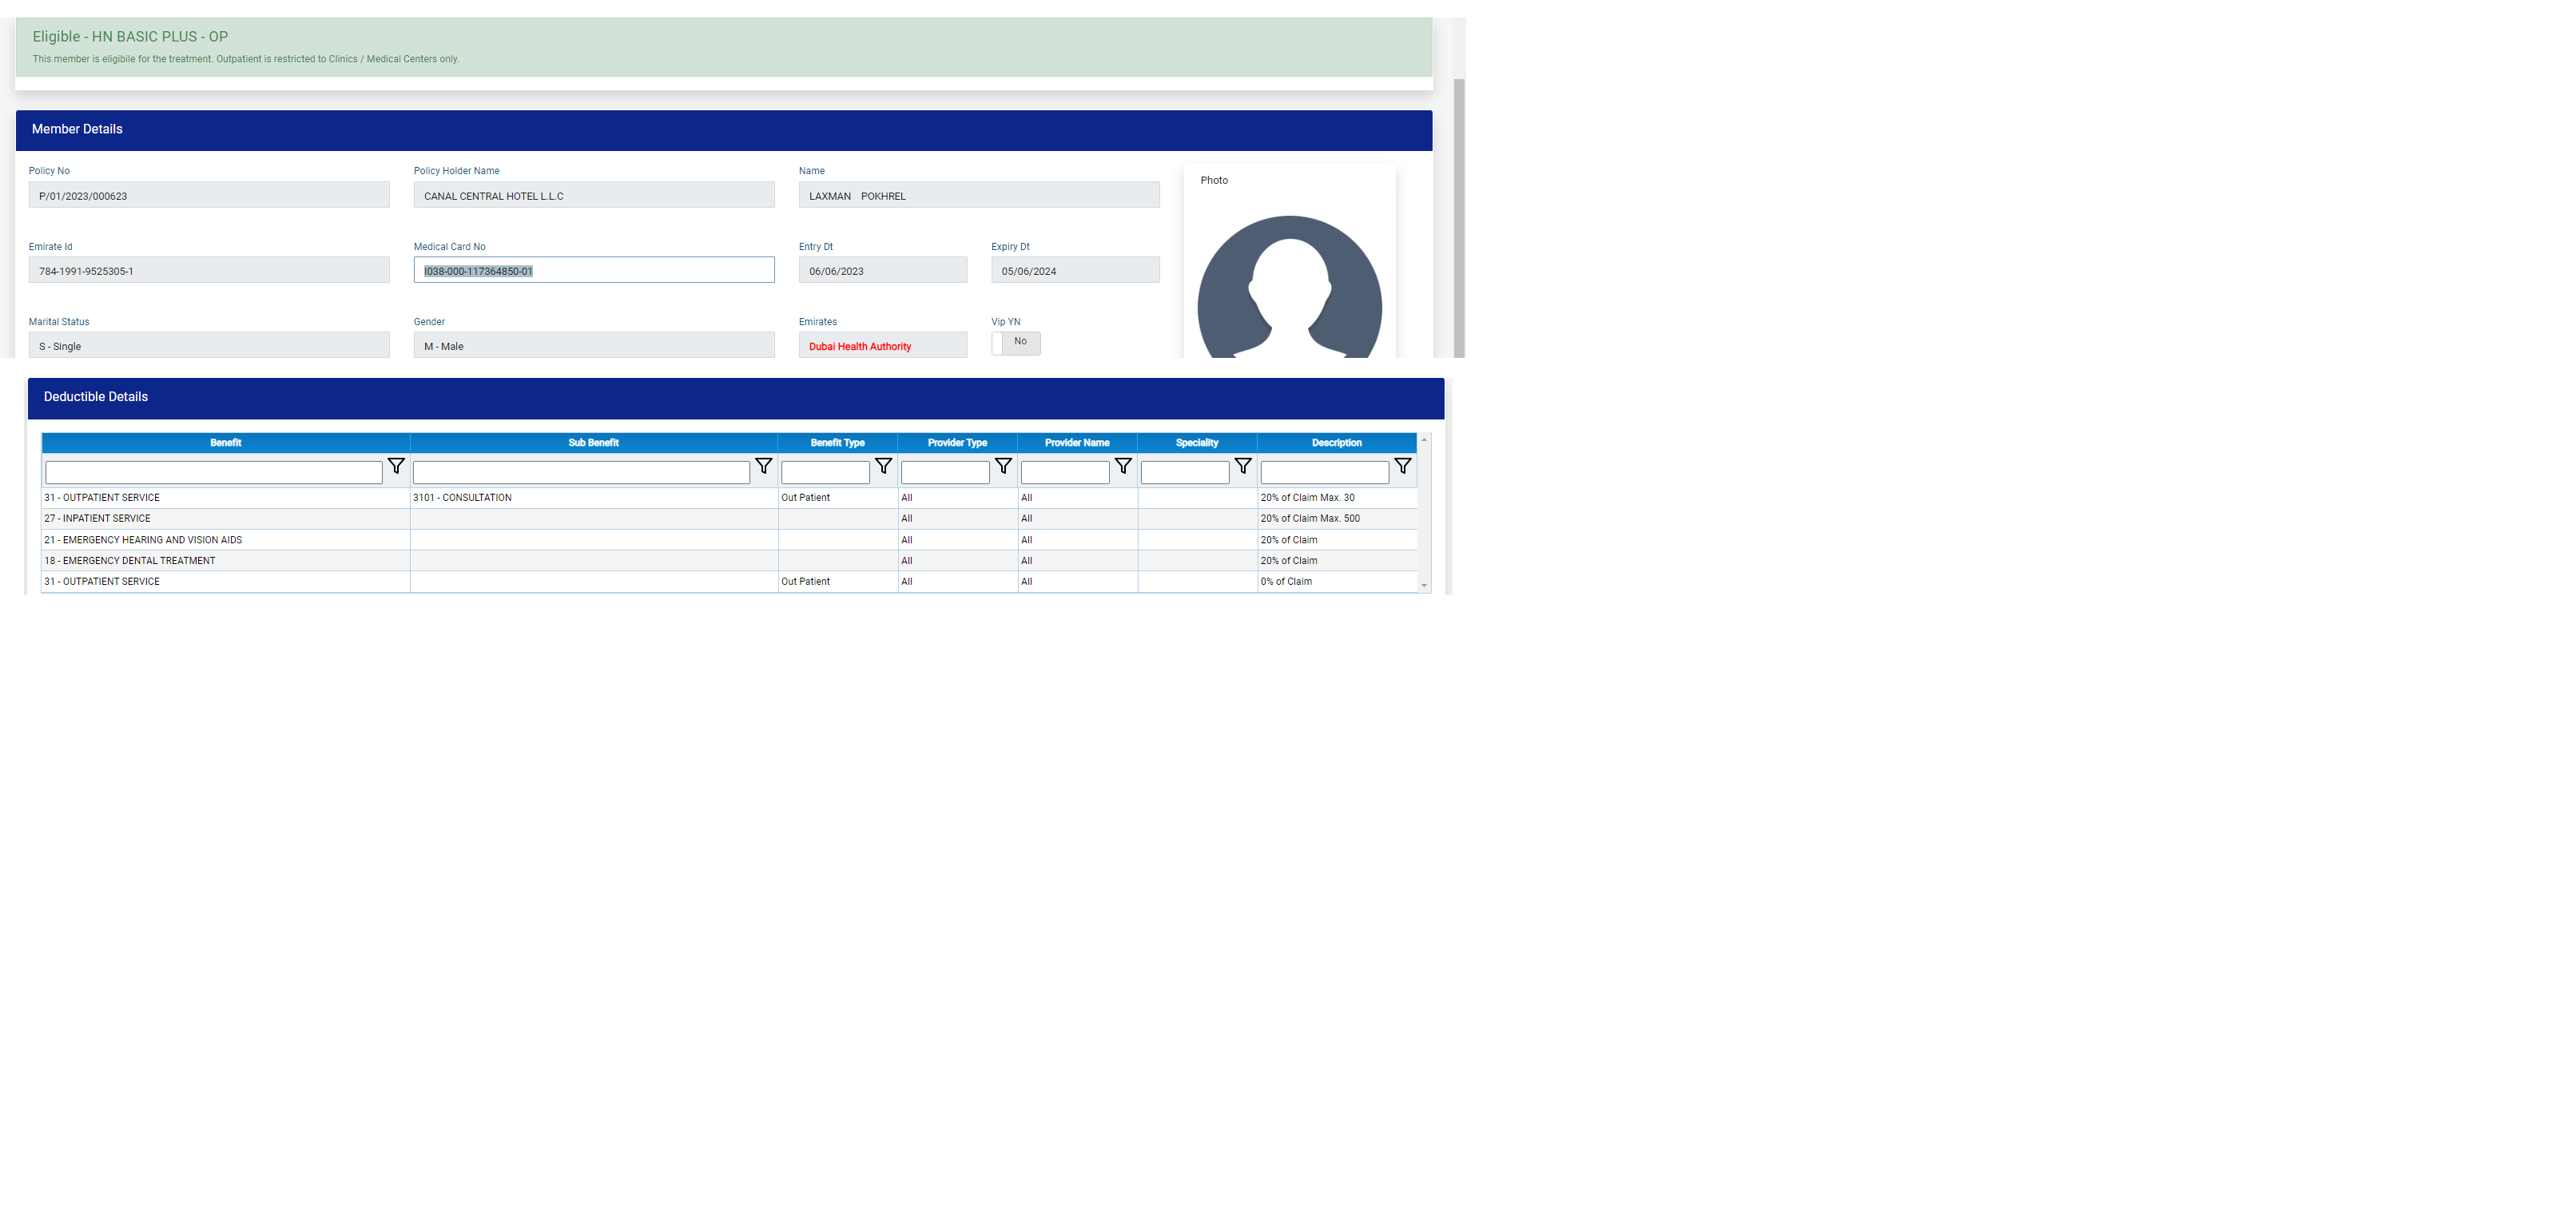Image resolution: width=2576 pixels, height=1208 pixels.
Task: Sort by Description column header
Action: (1336, 443)
